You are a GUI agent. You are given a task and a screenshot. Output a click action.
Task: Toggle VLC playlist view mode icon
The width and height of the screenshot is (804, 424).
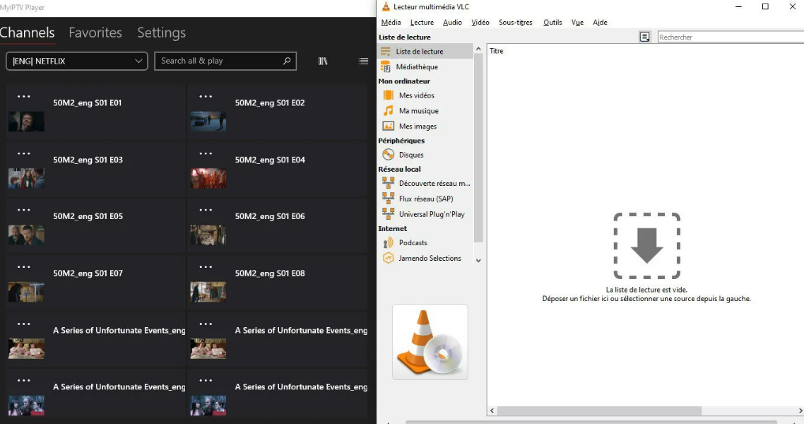tap(644, 37)
